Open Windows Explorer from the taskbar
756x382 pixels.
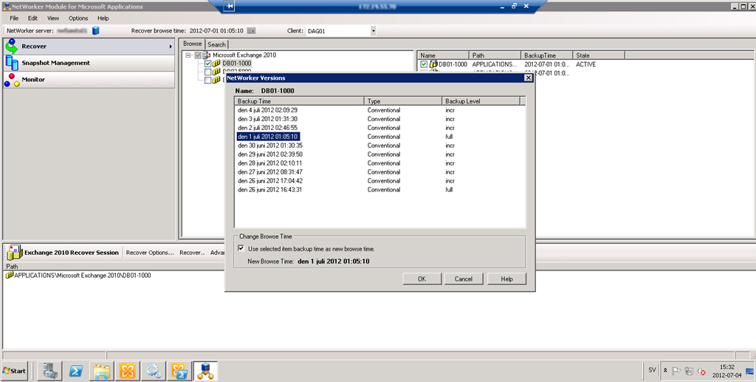[102, 371]
